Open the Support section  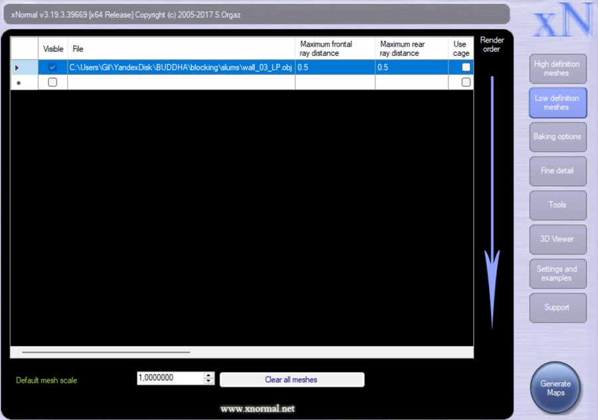coord(557,308)
